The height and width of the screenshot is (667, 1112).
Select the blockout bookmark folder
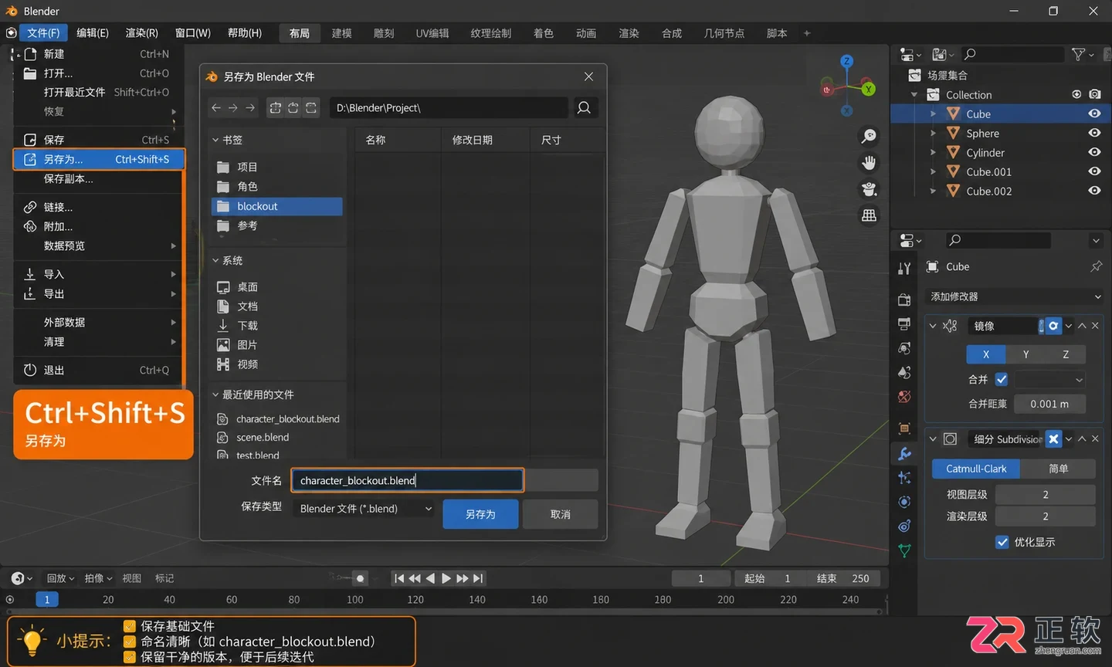[276, 206]
